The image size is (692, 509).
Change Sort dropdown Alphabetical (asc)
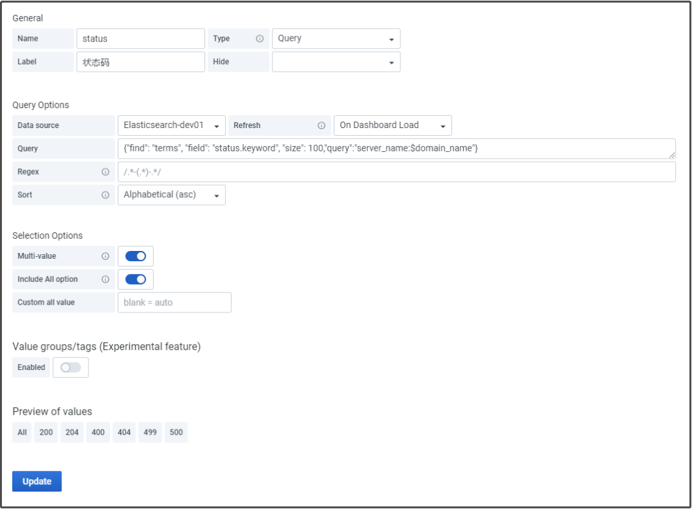[171, 195]
